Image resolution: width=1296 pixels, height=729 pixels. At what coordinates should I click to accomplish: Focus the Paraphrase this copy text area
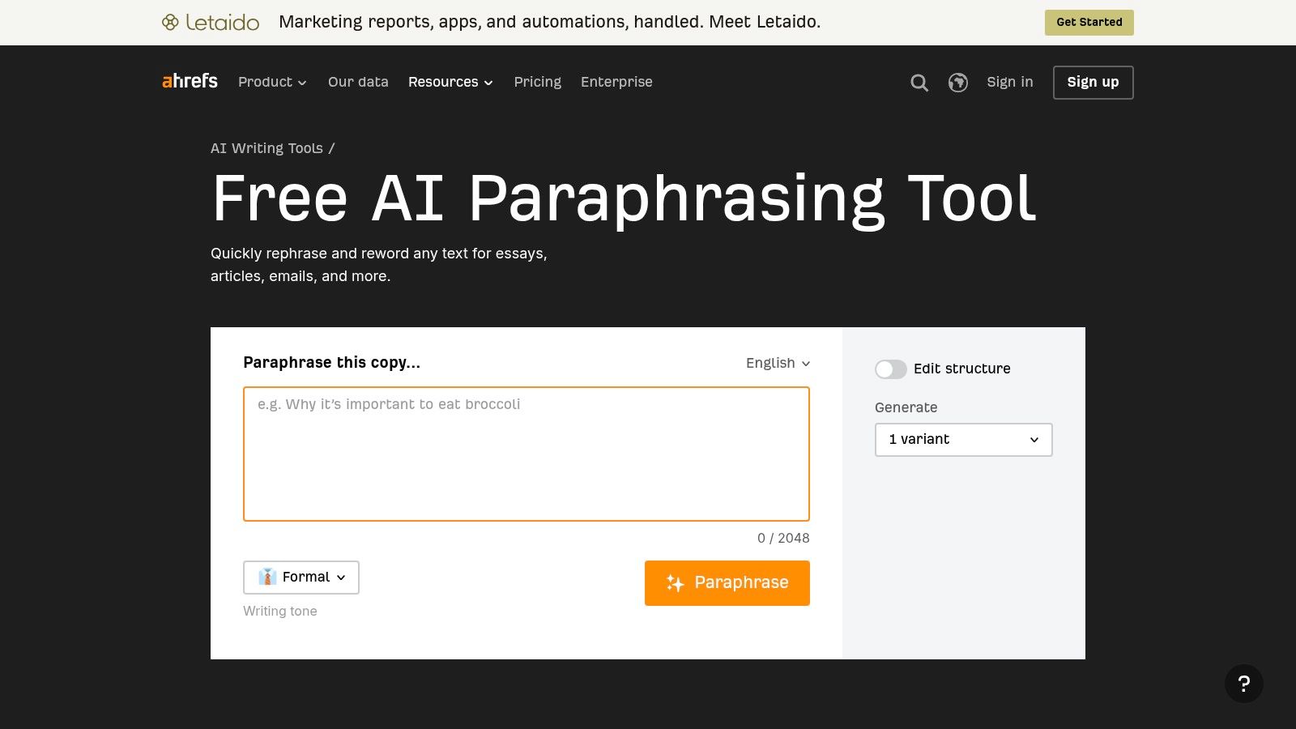point(526,454)
